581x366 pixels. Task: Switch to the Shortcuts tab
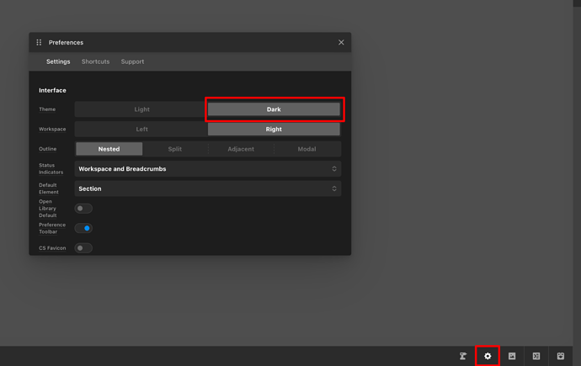point(95,61)
